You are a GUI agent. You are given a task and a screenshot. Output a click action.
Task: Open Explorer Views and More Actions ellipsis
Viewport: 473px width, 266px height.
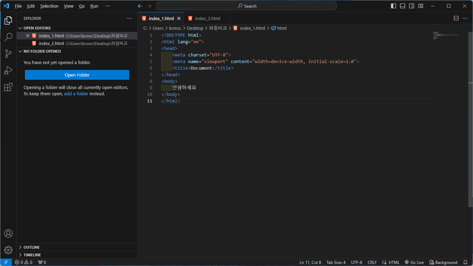(129, 18)
